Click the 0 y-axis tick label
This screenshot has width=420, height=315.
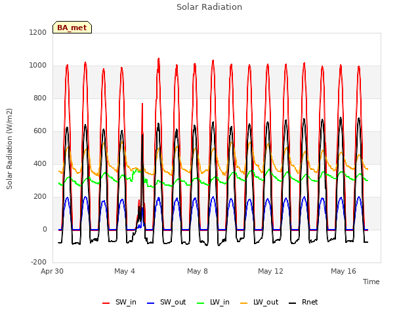45,229
